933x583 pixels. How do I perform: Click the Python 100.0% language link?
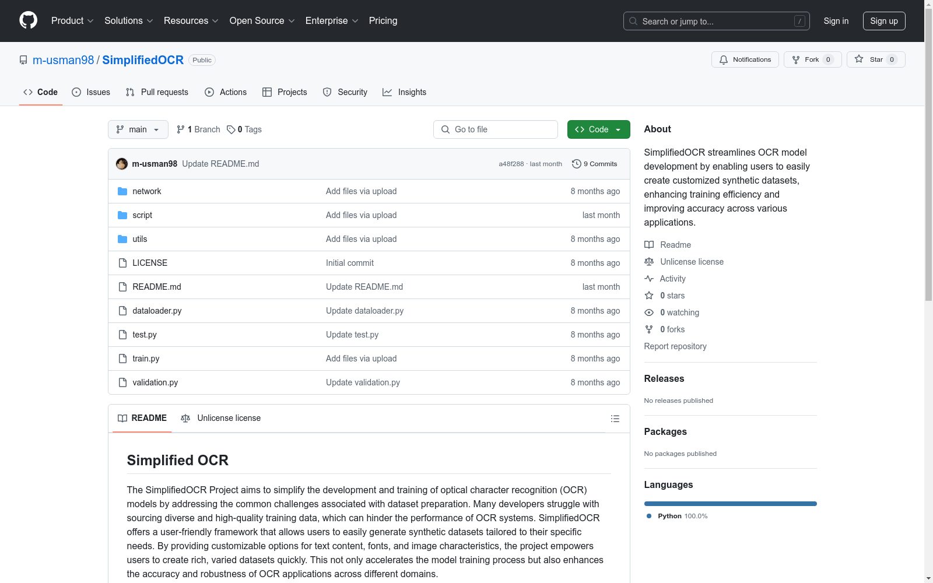click(677, 516)
